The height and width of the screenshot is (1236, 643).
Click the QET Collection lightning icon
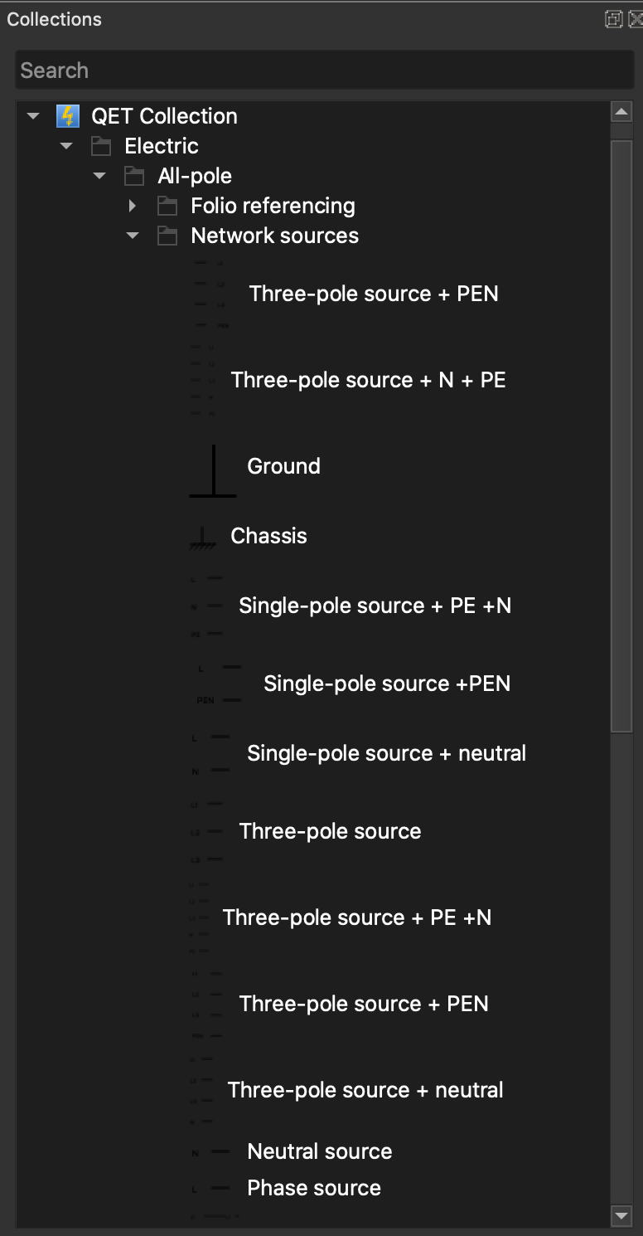pos(67,116)
